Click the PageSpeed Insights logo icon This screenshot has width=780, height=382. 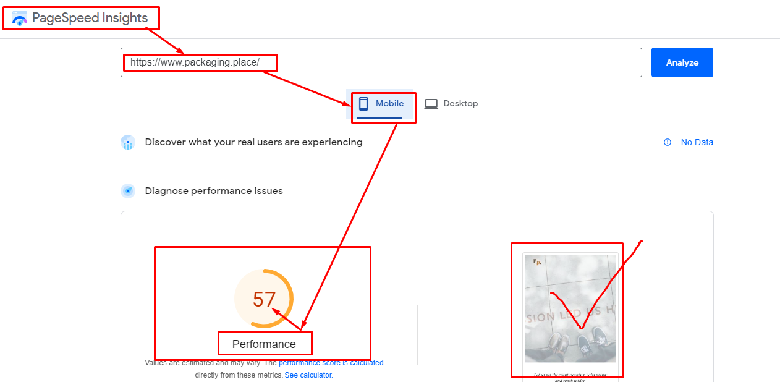coord(20,19)
